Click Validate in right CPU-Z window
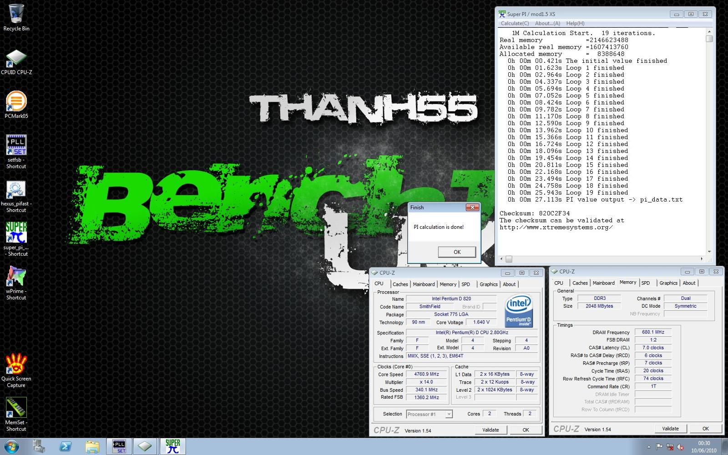The height and width of the screenshot is (455, 728). coord(670,429)
